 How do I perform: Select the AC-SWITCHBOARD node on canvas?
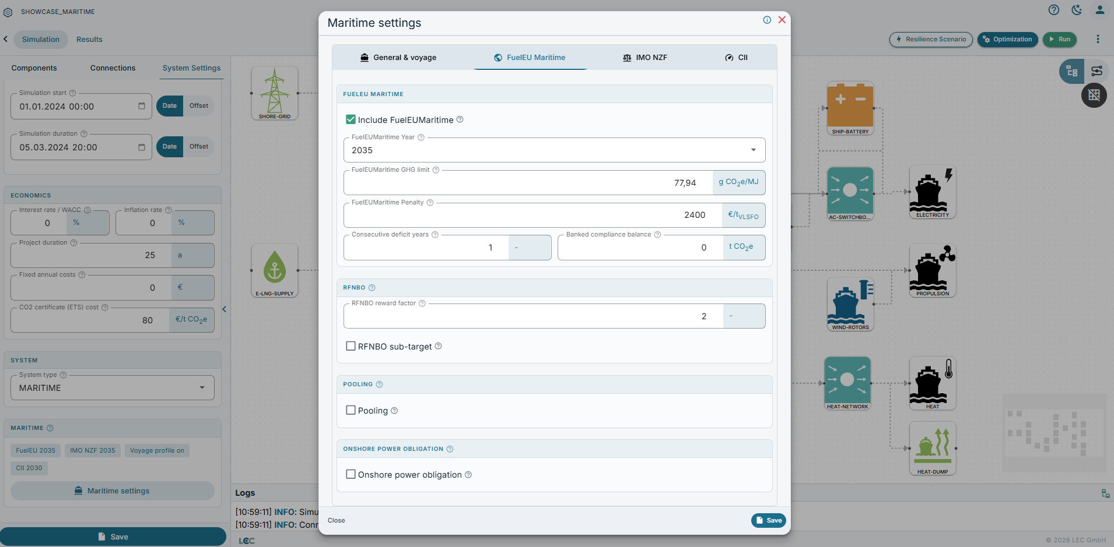point(850,194)
